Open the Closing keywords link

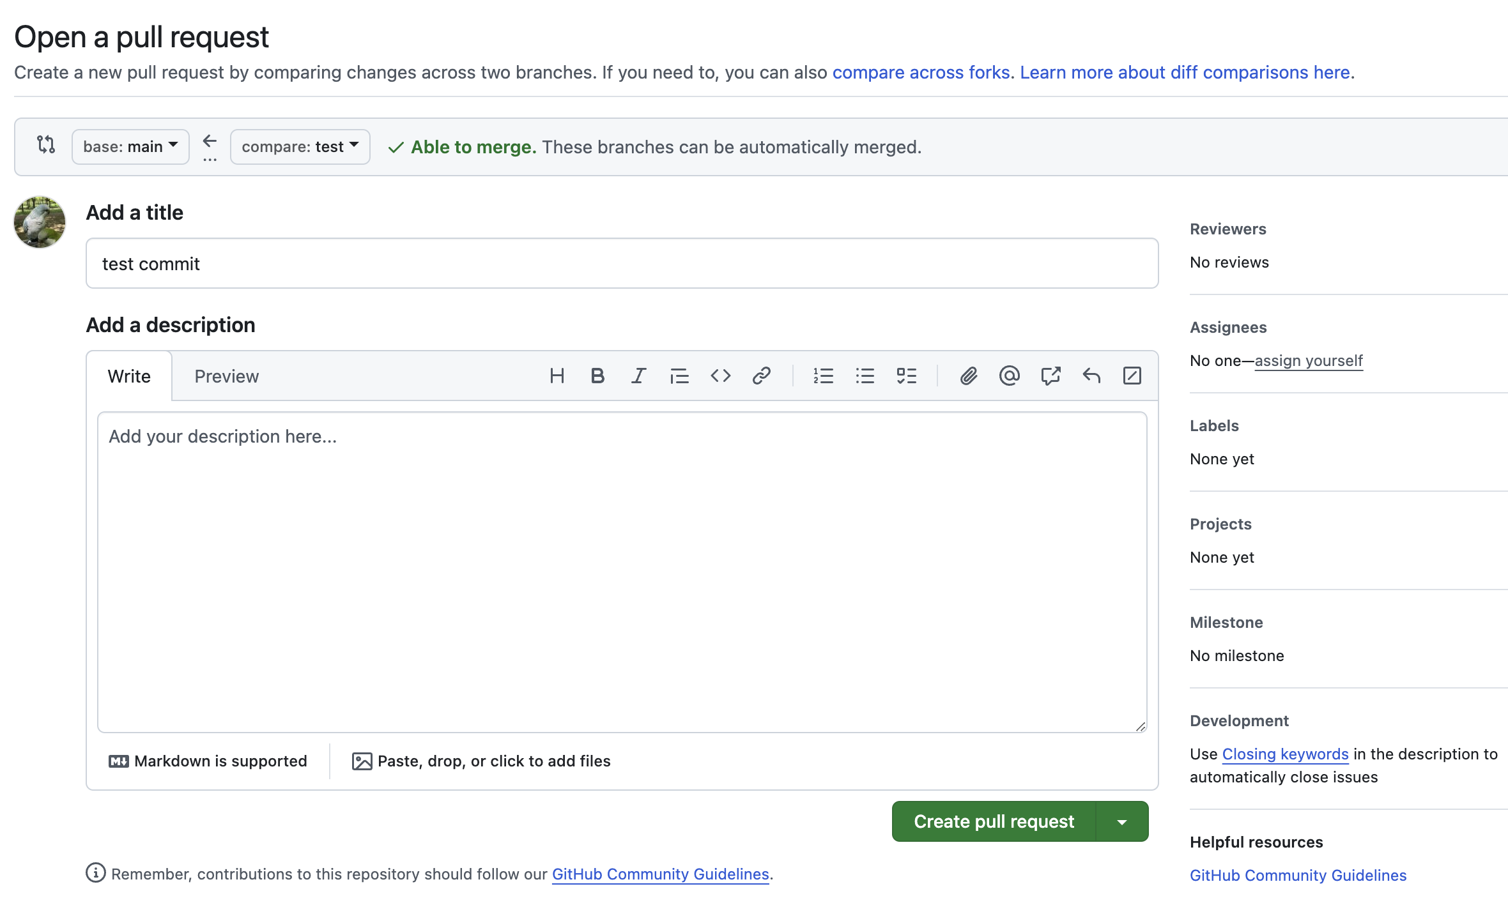tap(1285, 754)
